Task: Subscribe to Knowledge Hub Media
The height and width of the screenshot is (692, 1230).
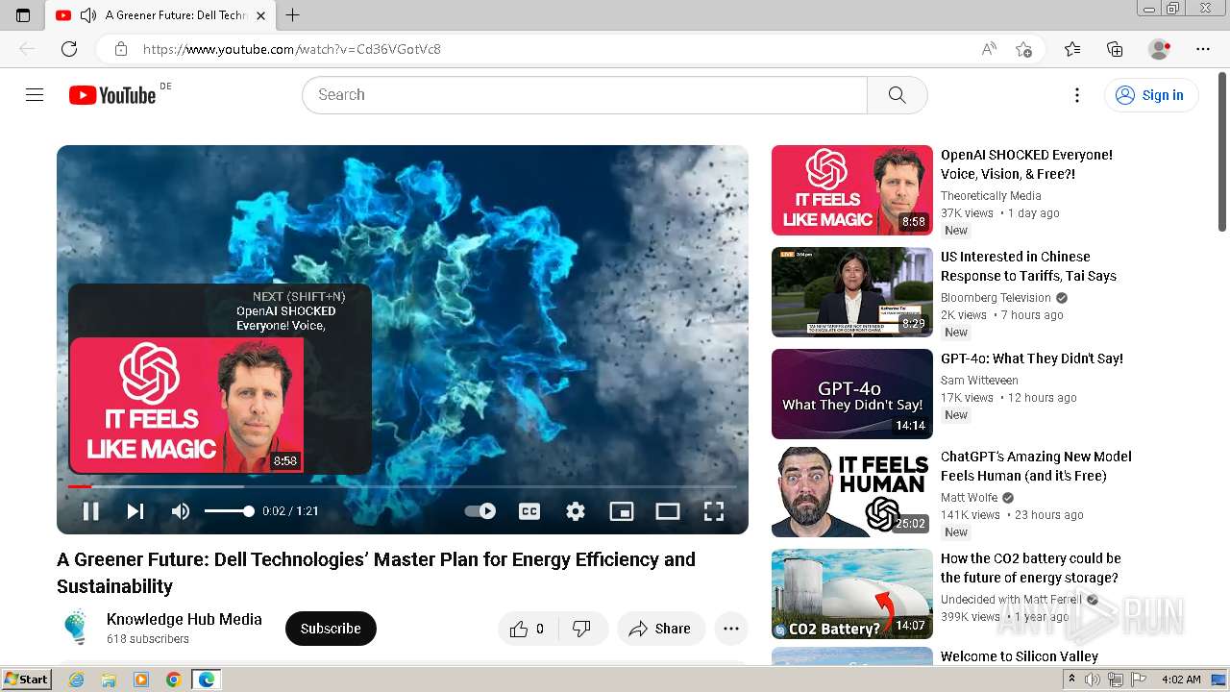Action: coord(331,629)
